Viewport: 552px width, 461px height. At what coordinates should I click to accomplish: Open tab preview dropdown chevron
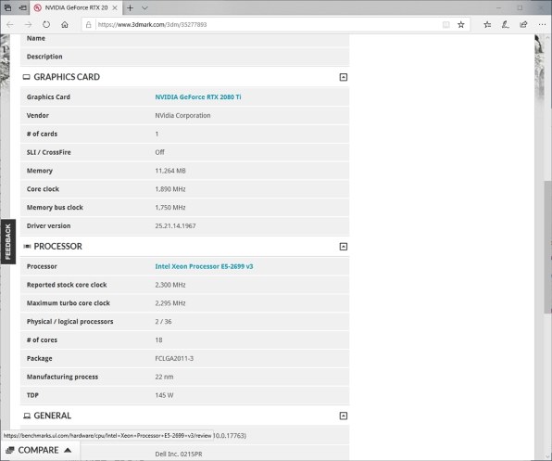144,7
